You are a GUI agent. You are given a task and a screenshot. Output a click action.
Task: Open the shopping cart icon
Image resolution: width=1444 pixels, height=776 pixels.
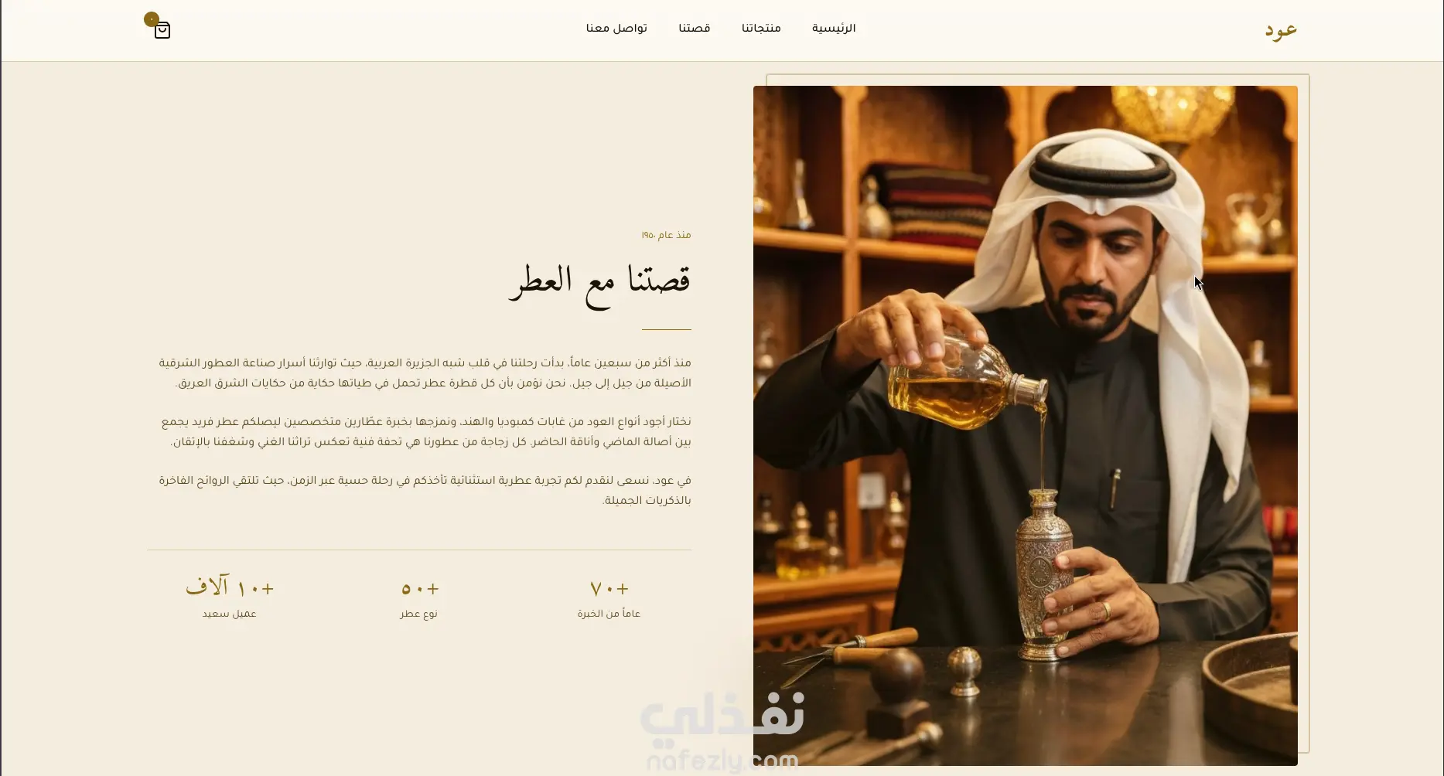(162, 31)
